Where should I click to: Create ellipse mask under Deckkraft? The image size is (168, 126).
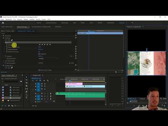6,40
